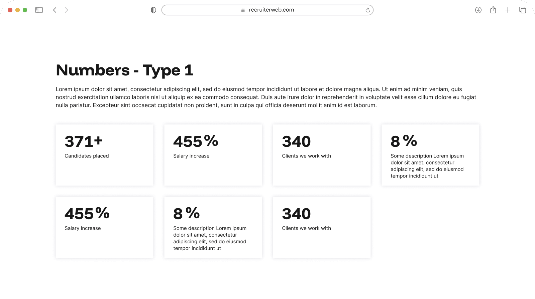535x299 pixels.
Task: Click the yellow minimize traffic light button
Action: click(x=18, y=10)
